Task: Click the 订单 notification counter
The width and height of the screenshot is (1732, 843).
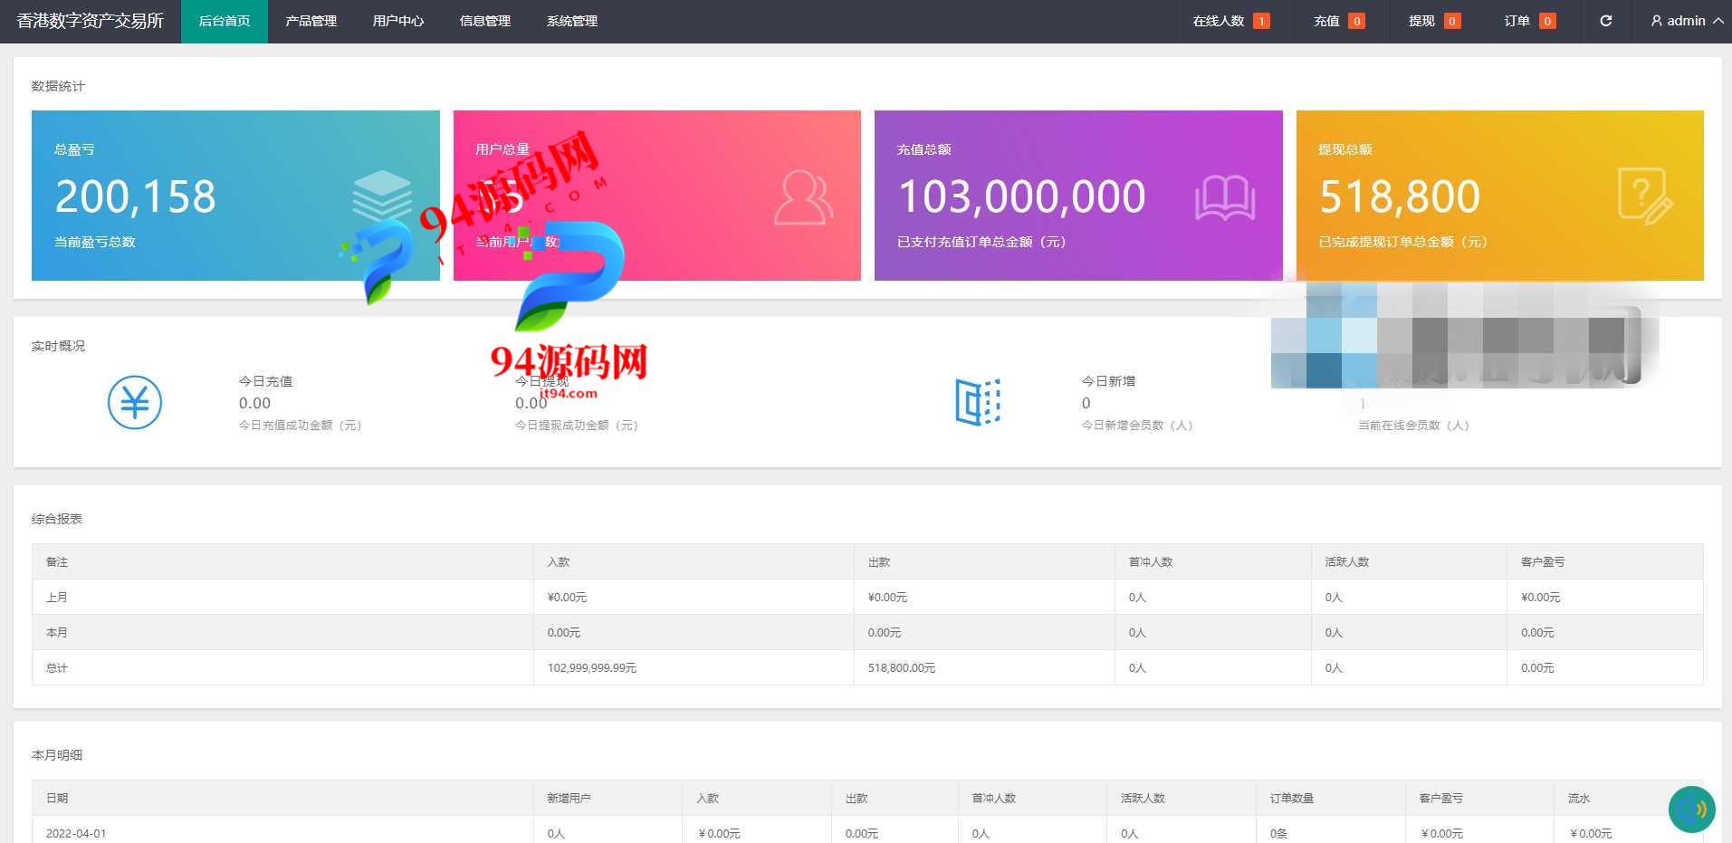Action: [x=1529, y=21]
